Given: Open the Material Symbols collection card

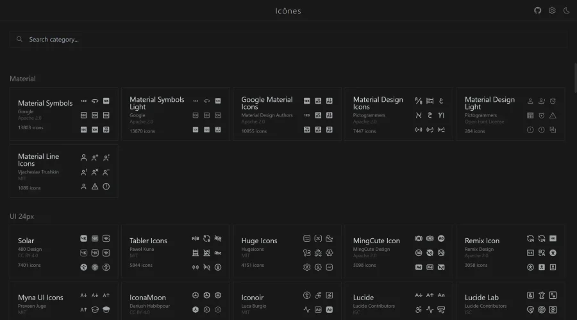Looking at the screenshot, I should [x=64, y=115].
